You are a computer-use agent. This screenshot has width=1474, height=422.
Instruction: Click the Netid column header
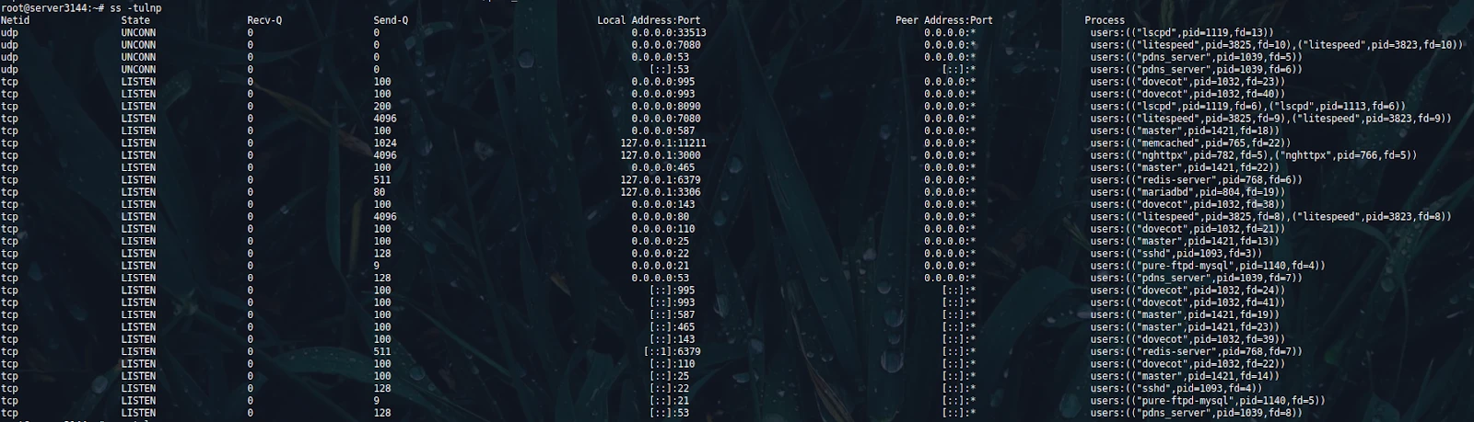coord(15,20)
